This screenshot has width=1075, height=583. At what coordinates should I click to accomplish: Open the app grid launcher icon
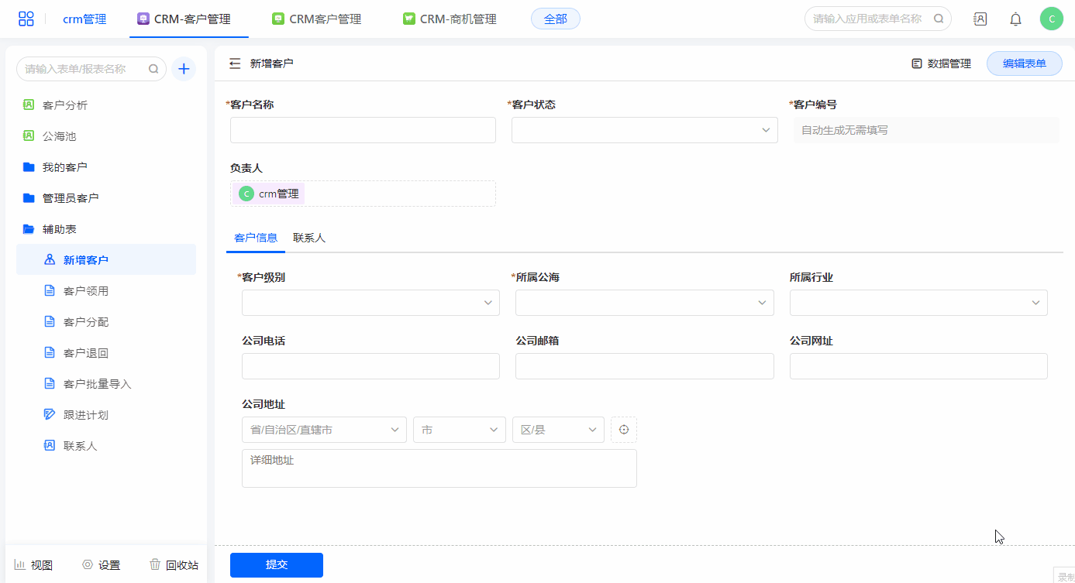[26, 19]
